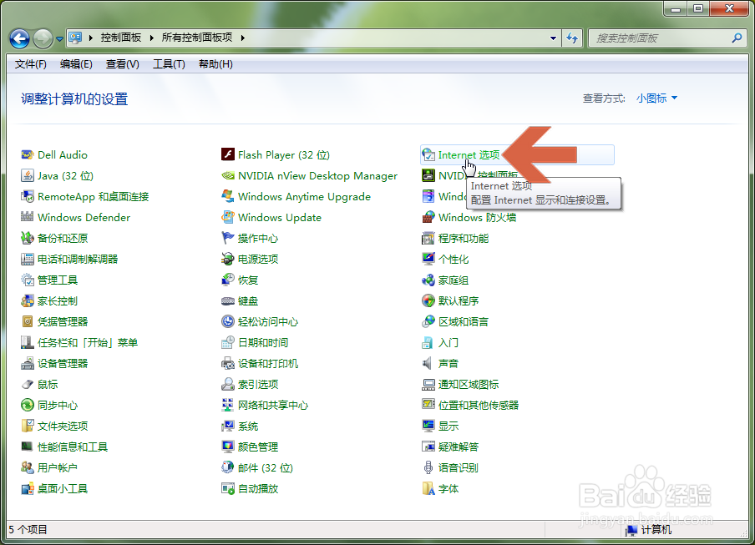Click the Java (32 位) icon
Screen dimensions: 755x545
point(28,175)
